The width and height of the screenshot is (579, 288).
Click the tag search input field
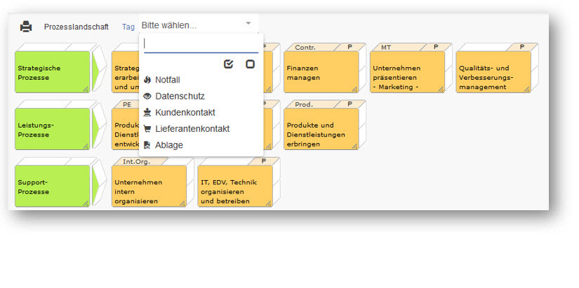(200, 44)
